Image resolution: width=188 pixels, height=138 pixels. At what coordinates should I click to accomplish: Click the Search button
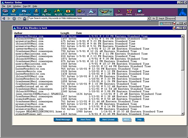(161, 18)
